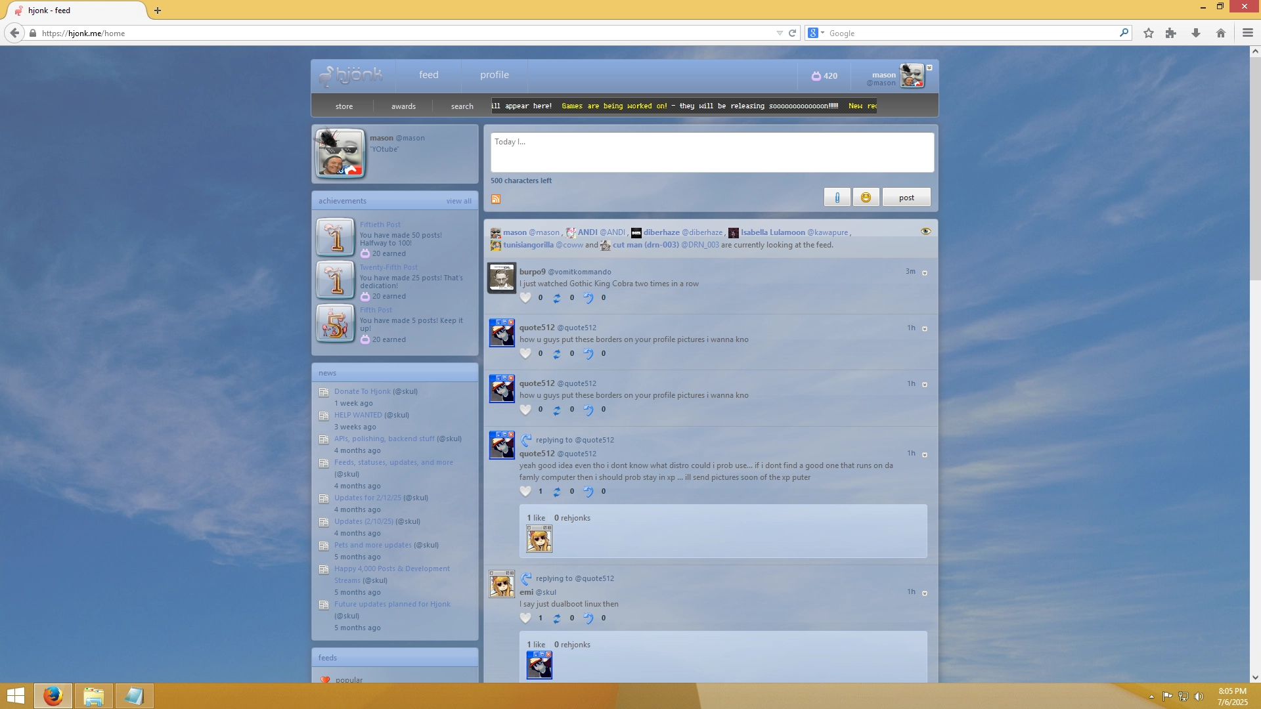The width and height of the screenshot is (1261, 709).
Task: Click the post button
Action: [x=906, y=197]
